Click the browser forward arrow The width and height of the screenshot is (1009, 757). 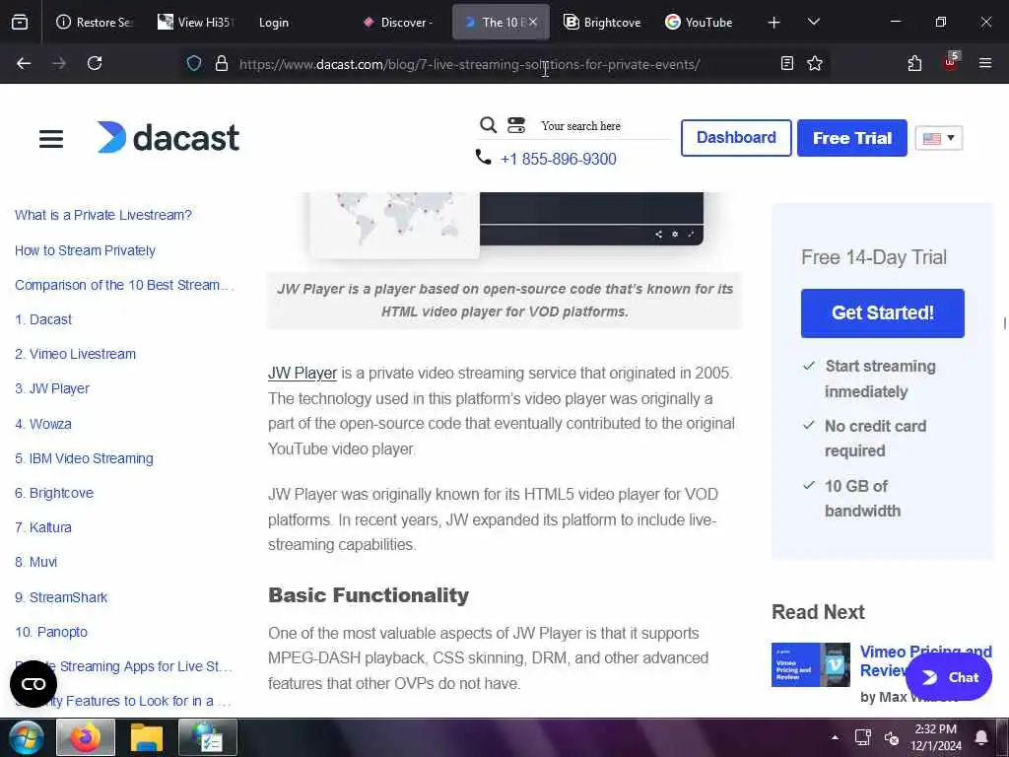pos(59,63)
